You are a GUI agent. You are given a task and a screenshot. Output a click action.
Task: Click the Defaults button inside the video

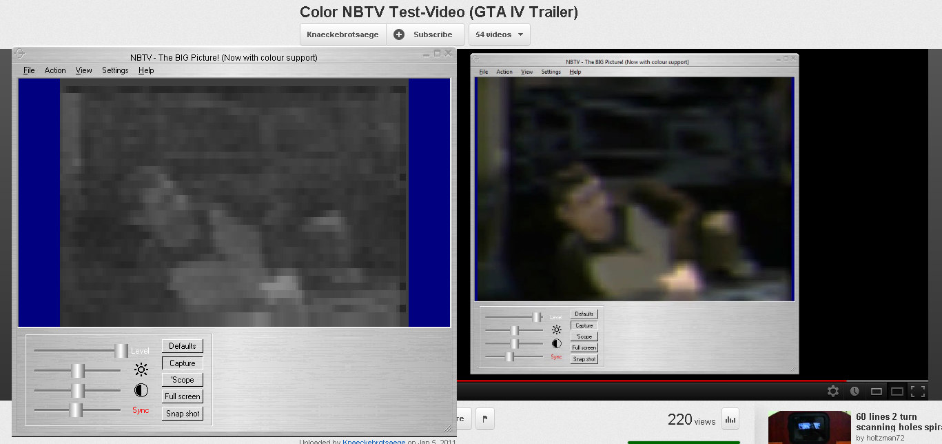pyautogui.click(x=584, y=314)
